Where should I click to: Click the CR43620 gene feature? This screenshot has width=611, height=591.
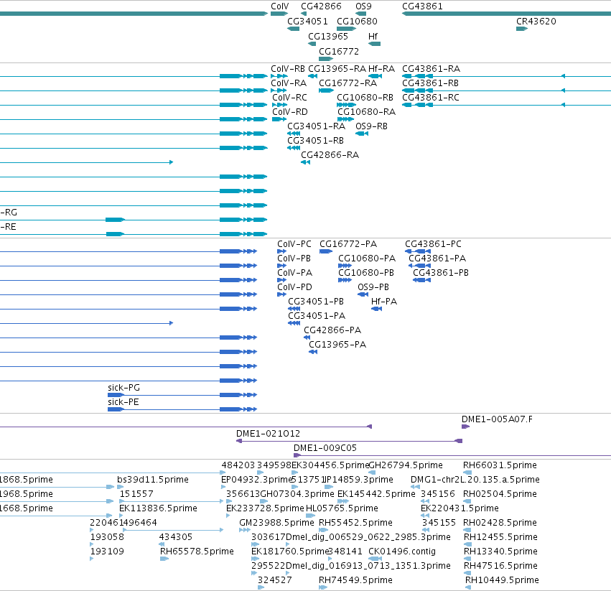point(522,29)
